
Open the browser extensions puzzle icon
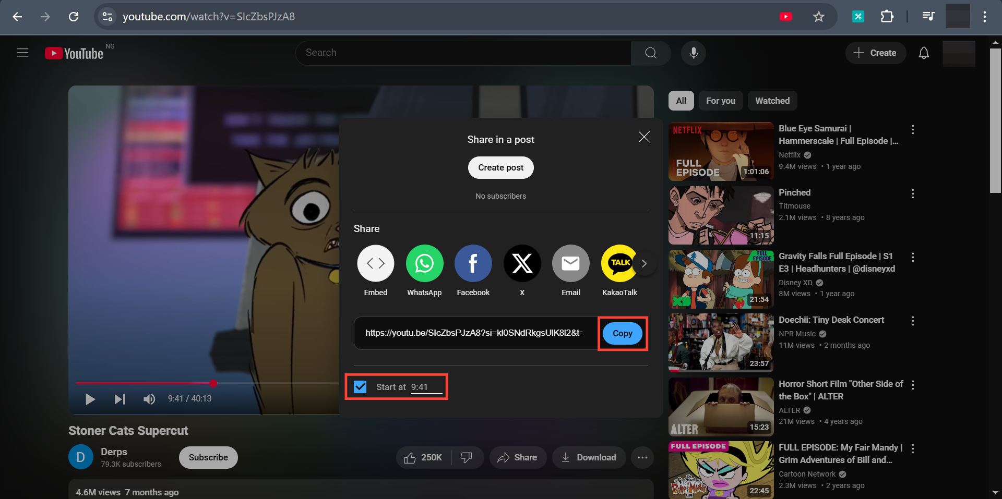(887, 17)
